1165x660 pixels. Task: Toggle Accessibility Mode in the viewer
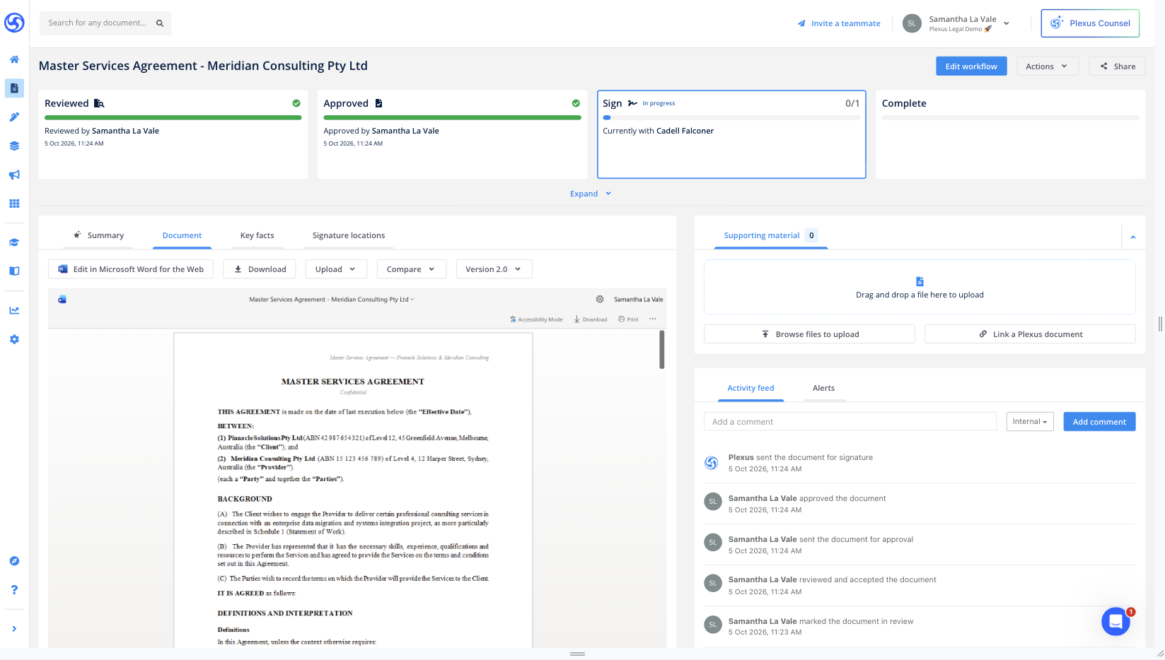(x=536, y=319)
